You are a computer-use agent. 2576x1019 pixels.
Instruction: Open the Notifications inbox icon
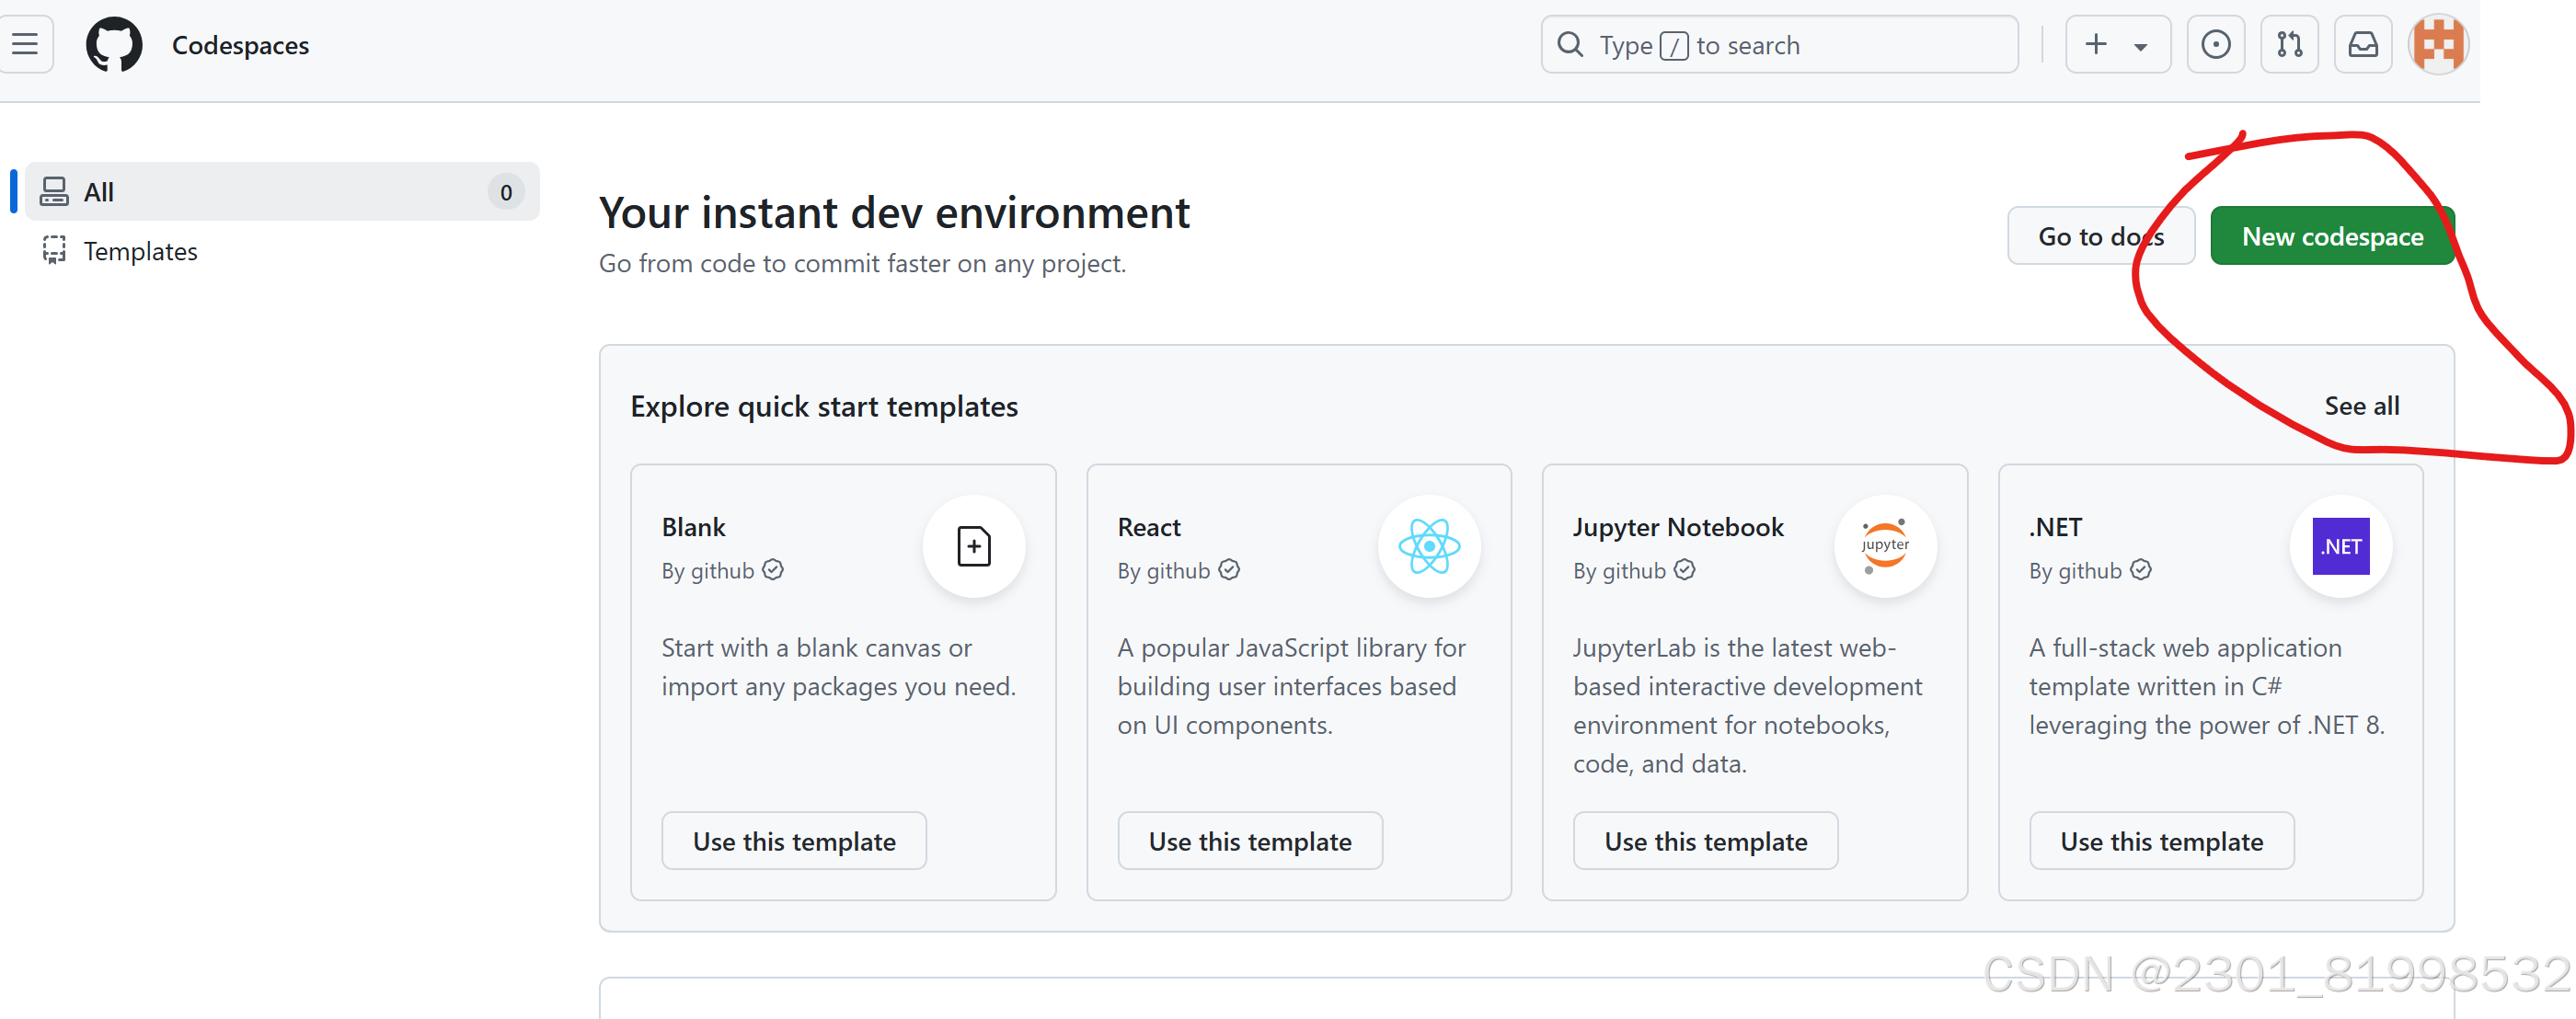(2362, 45)
